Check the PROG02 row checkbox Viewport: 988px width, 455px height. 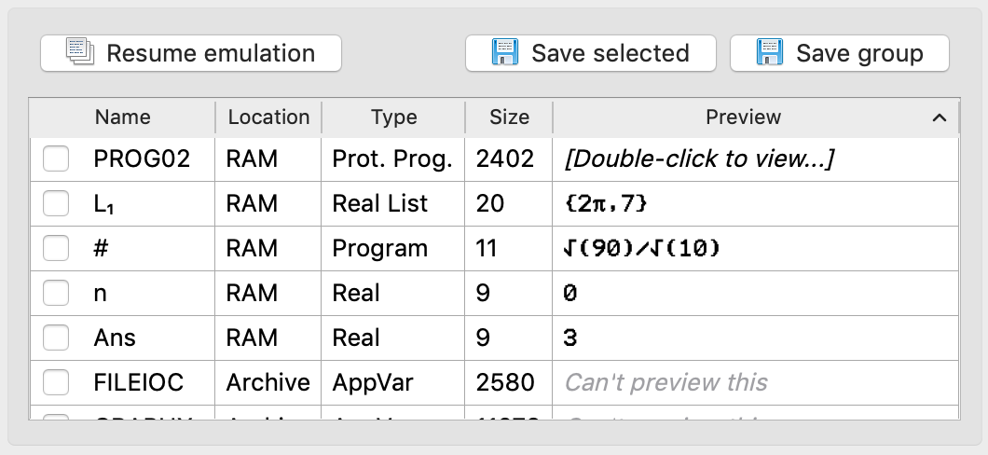click(56, 159)
